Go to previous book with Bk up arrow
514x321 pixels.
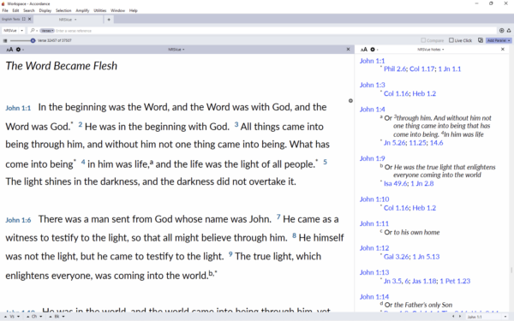(x=51, y=317)
